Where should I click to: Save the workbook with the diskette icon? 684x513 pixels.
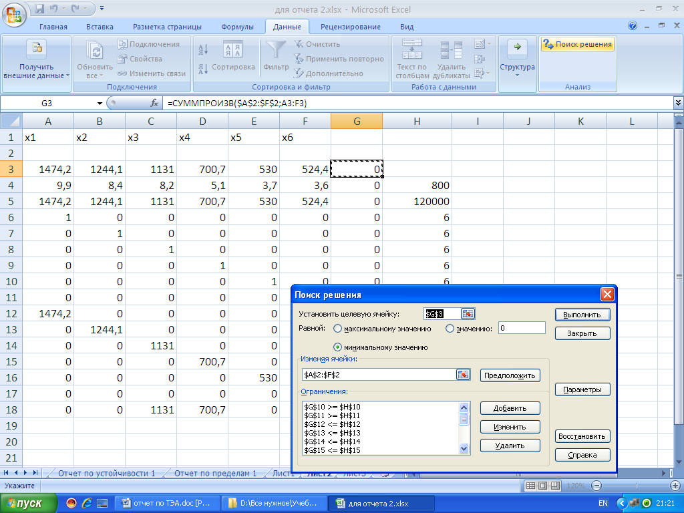coord(39,8)
